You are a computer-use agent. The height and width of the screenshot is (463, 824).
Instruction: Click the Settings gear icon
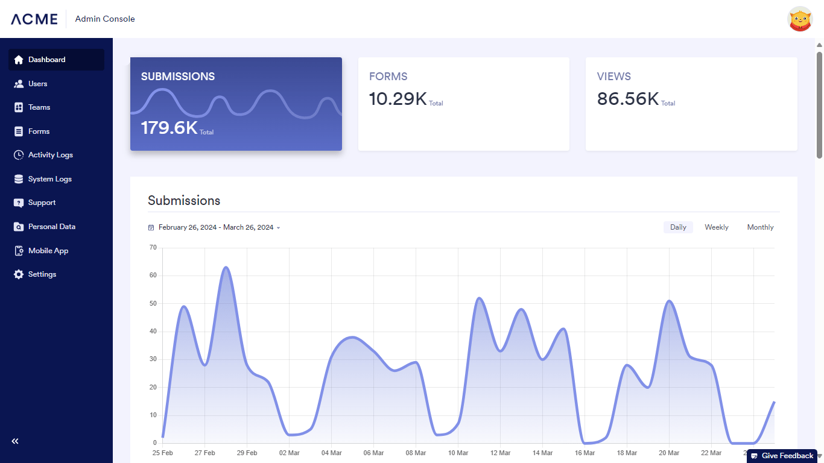pos(19,274)
